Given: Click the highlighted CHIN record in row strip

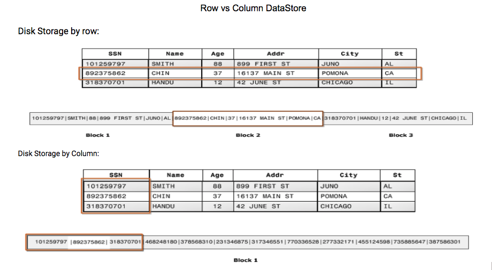Looking at the screenshot, I should click(248, 118).
